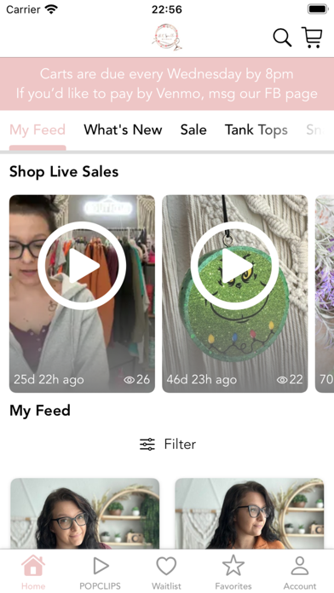Open the Filter sliders icon

pyautogui.click(x=147, y=444)
